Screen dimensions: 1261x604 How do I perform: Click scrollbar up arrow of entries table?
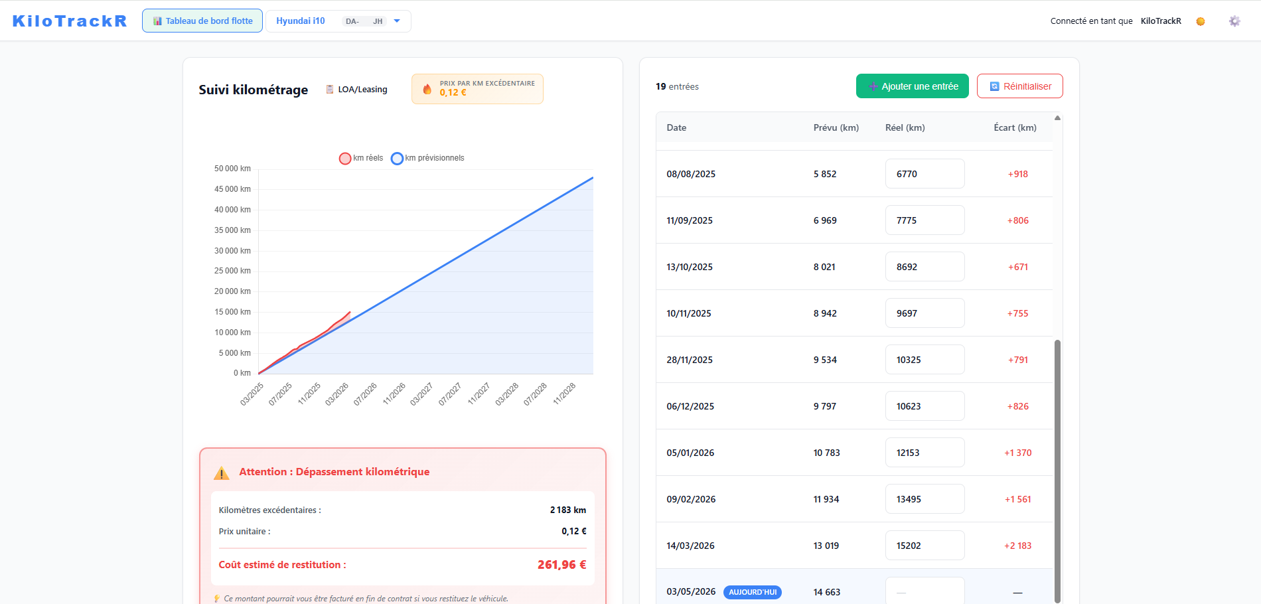1057,118
